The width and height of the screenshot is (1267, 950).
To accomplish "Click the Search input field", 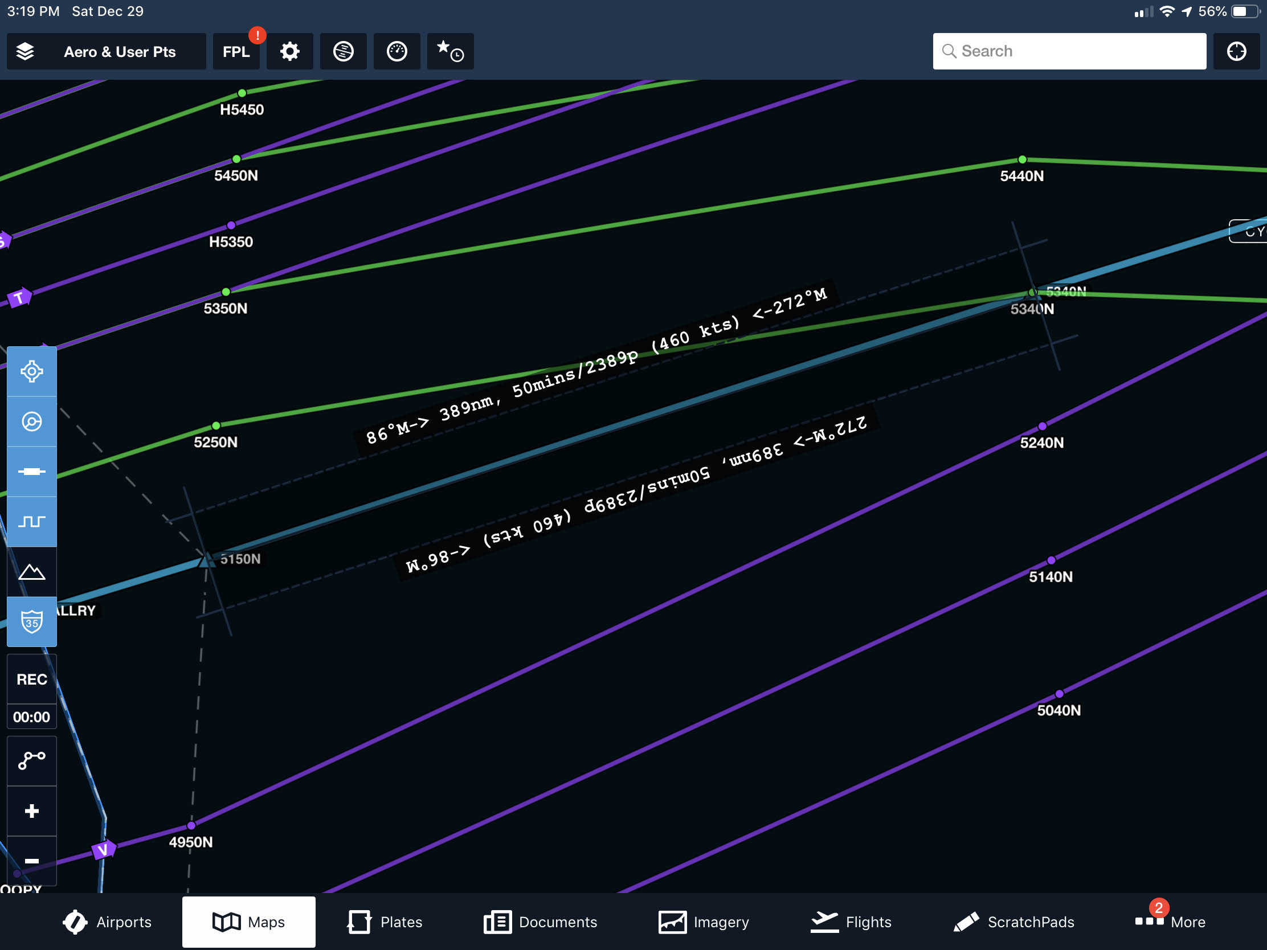I will (1069, 51).
